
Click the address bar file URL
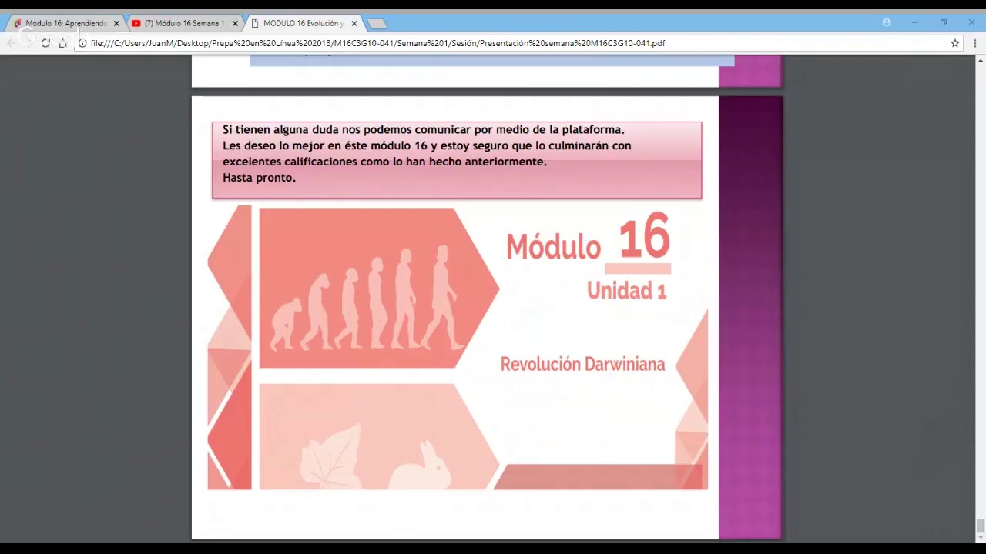(x=377, y=43)
